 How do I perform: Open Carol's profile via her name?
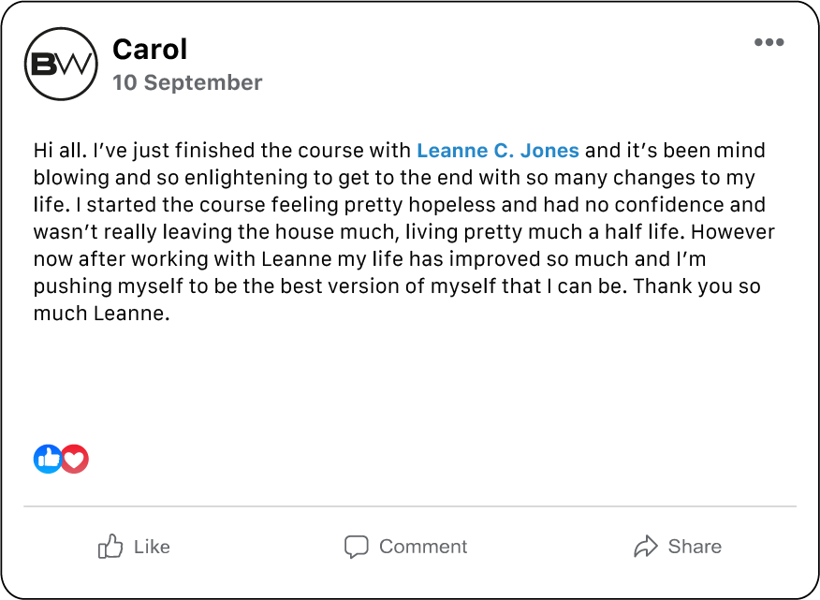pos(150,49)
